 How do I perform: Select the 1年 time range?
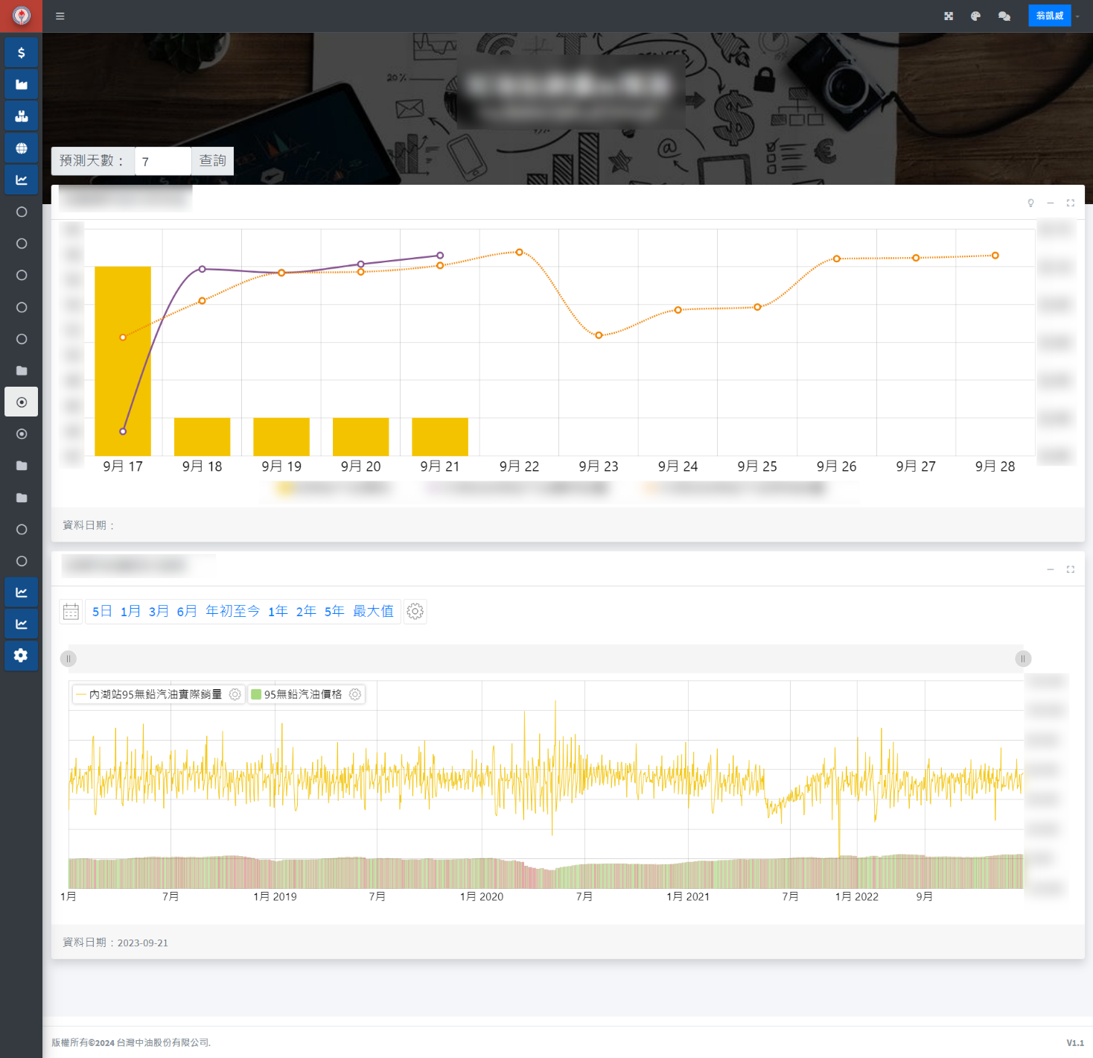click(x=278, y=612)
